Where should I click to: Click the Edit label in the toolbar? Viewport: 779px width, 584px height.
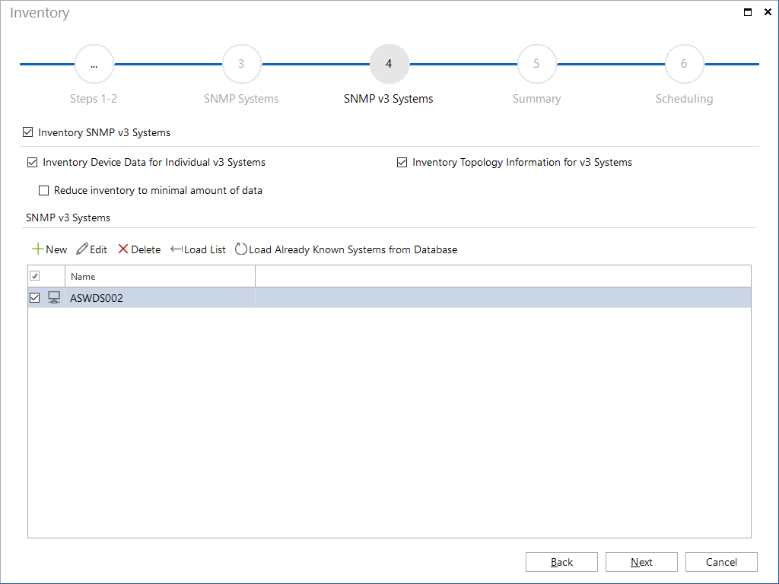click(x=98, y=249)
